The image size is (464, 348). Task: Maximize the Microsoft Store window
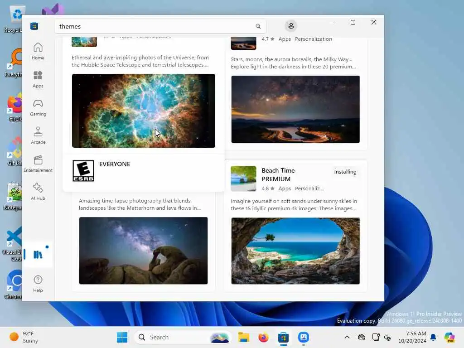tap(353, 22)
